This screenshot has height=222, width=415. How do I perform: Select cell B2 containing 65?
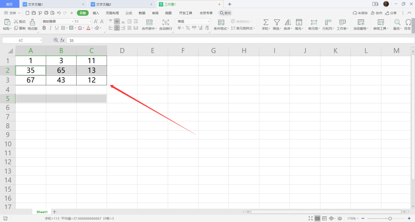pyautogui.click(x=61, y=70)
